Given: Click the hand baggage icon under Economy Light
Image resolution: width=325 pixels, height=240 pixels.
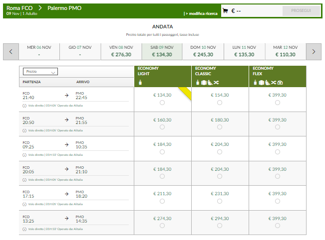Looking at the screenshot, I should (140, 82).
